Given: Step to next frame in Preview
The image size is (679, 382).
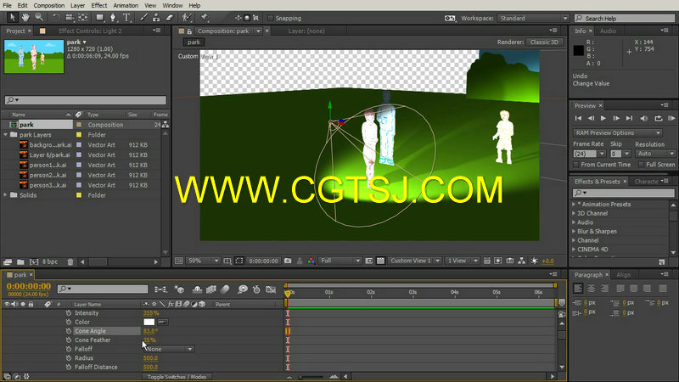Looking at the screenshot, I should 616,118.
